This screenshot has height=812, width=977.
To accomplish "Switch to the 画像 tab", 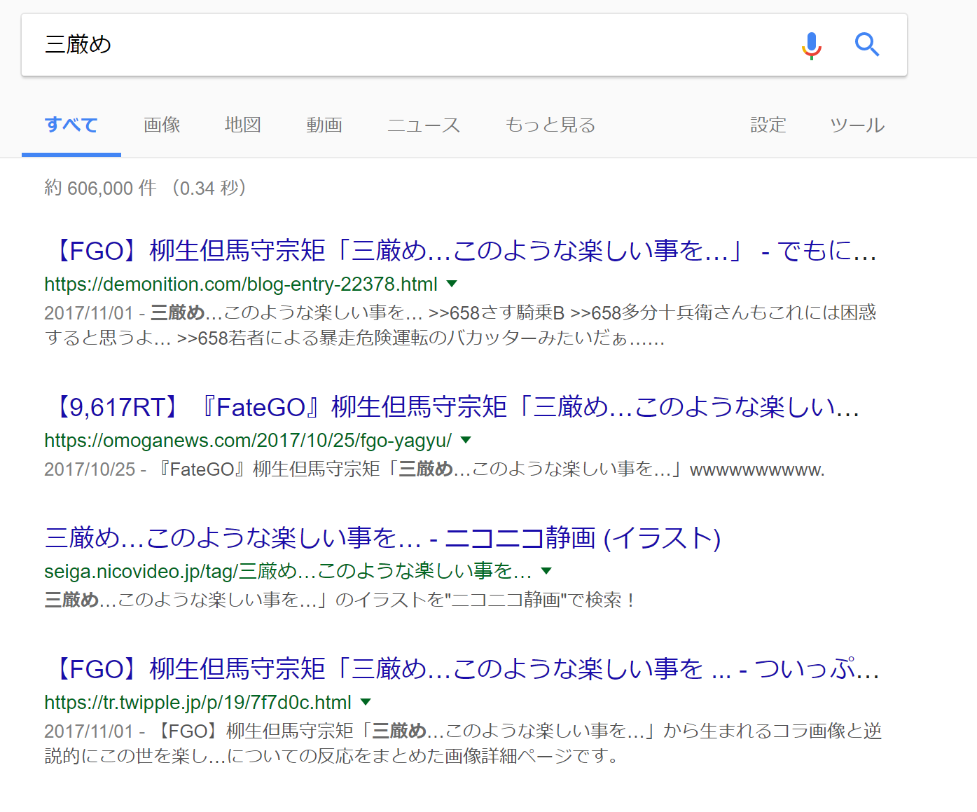I will pos(162,125).
